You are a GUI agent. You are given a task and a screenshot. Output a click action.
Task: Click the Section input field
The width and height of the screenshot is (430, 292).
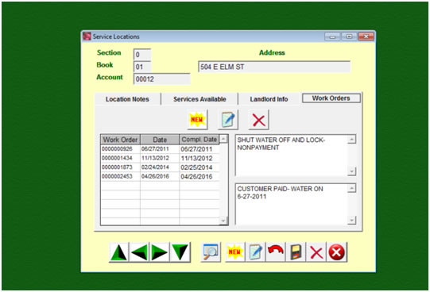click(142, 55)
